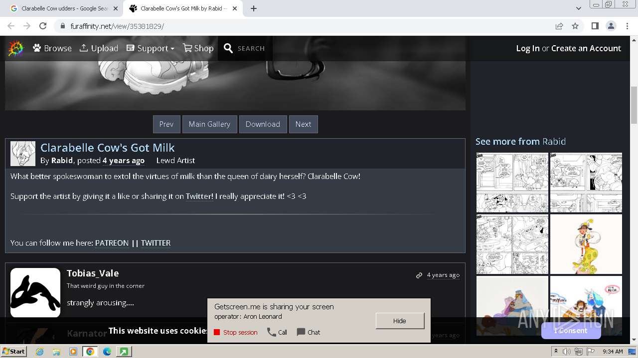The image size is (638, 358).
Task: Click the Download button
Action: [x=263, y=124]
